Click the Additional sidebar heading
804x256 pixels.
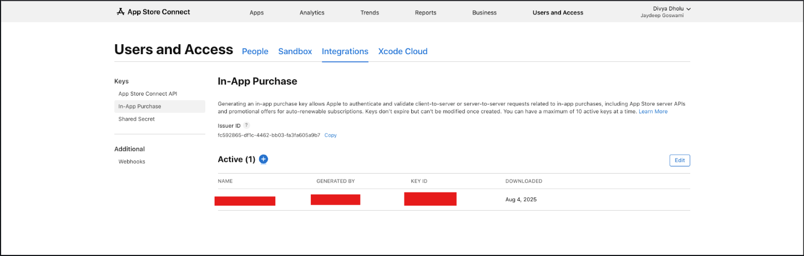(x=129, y=149)
